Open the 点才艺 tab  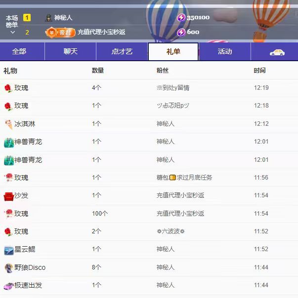pyautogui.click(x=122, y=52)
